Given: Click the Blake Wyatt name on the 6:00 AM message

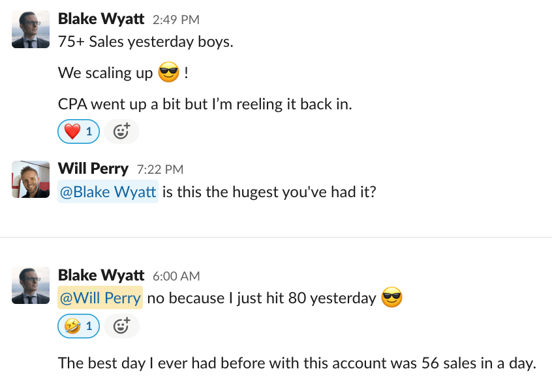Looking at the screenshot, I should [101, 275].
